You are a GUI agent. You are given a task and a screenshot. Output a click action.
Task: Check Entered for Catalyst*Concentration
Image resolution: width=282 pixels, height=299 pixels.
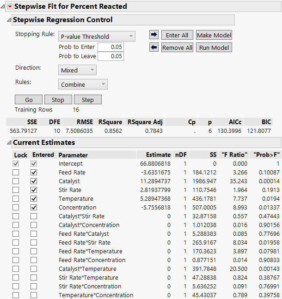tap(34, 225)
